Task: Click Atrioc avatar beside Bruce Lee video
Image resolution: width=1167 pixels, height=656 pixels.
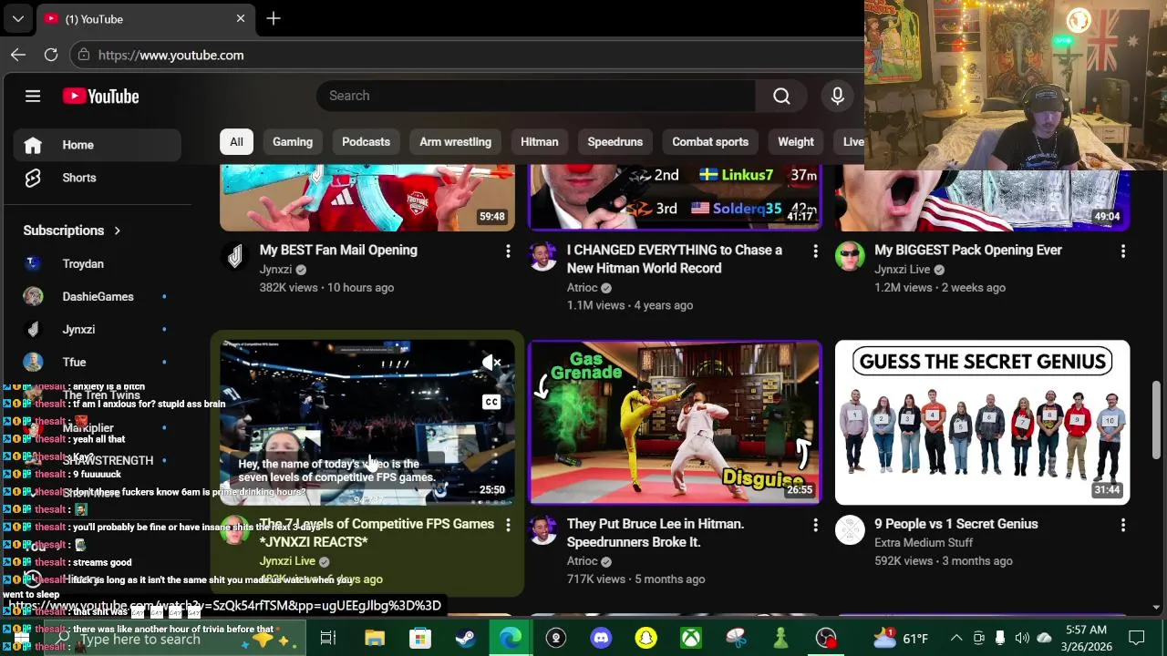Action: pyautogui.click(x=542, y=530)
